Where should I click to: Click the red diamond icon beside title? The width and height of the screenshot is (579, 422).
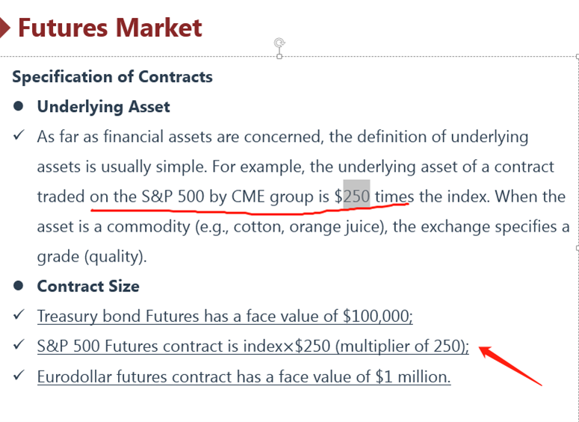(x=4, y=28)
